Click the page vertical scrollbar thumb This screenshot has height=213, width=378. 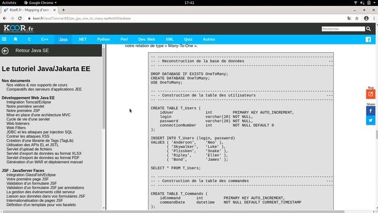376,134
